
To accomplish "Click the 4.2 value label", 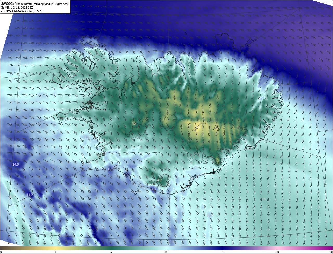I will pyautogui.click(x=159, y=180).
